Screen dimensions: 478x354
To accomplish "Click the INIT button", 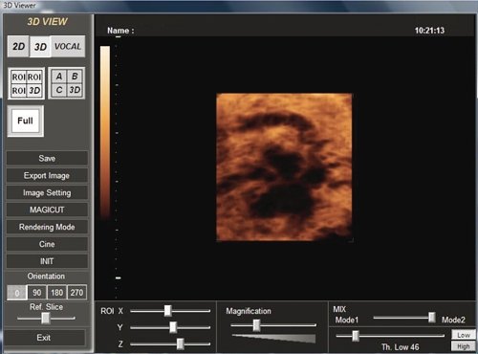I will 47,261.
